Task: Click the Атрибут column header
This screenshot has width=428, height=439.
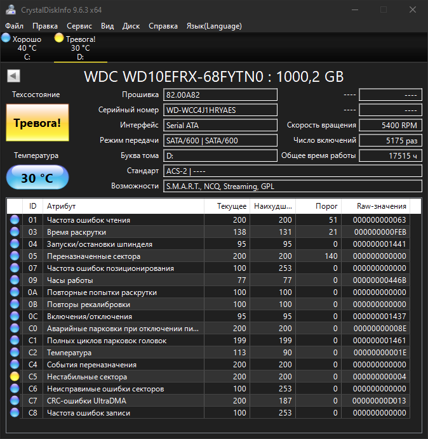Action: click(123, 206)
